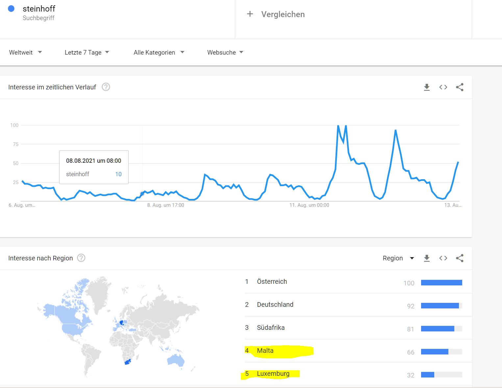
Task: Open the Weltweit location dropdown
Action: click(x=25, y=52)
